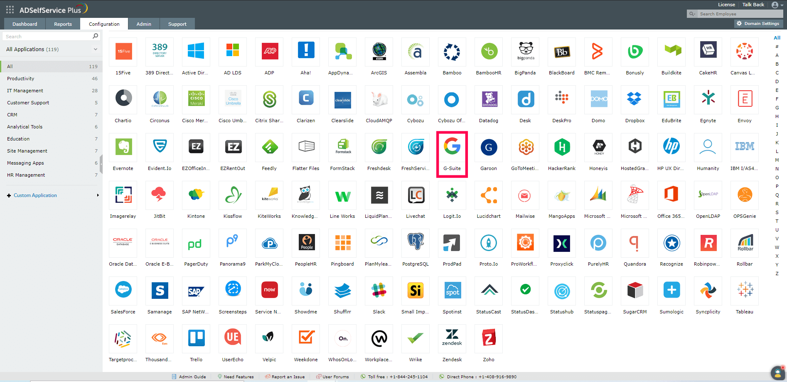Image resolution: width=787 pixels, height=382 pixels.
Task: Open the Reports tab
Action: pyautogui.click(x=63, y=24)
